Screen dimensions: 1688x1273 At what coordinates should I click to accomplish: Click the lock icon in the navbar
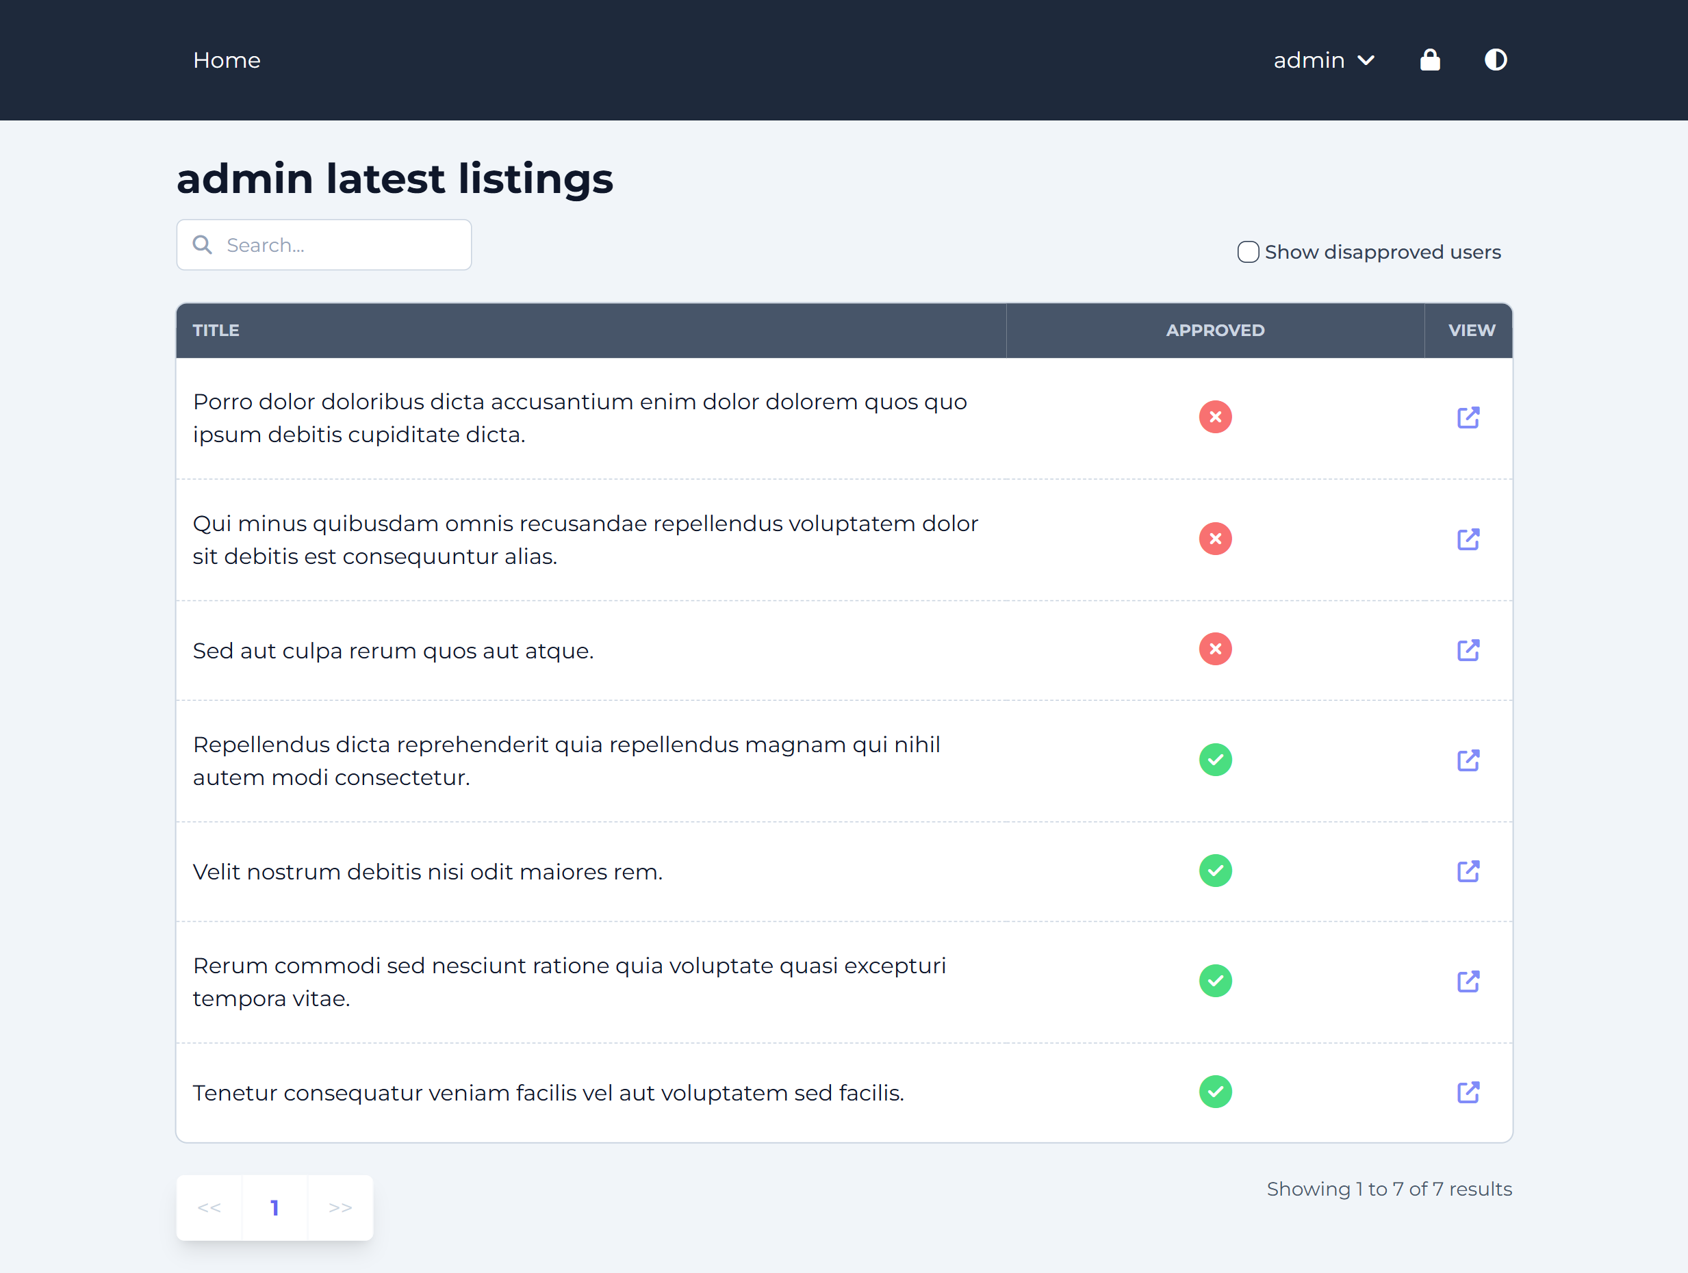[1429, 60]
